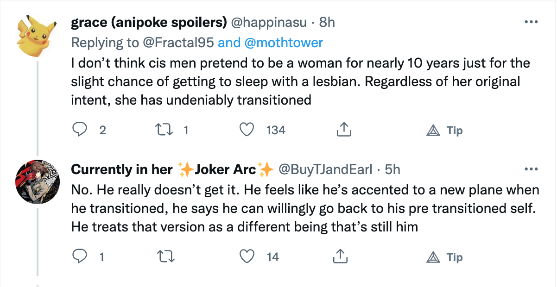The height and width of the screenshot is (287, 557).
Task: Open the 5h timestamp of Joker Arc tweet
Action: pyautogui.click(x=392, y=170)
